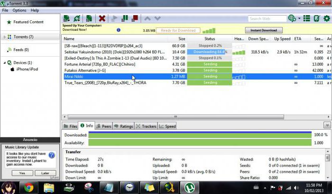This screenshot has height=194, width=332.
Task: Switch to the Peers tab
Action: click(x=104, y=126)
